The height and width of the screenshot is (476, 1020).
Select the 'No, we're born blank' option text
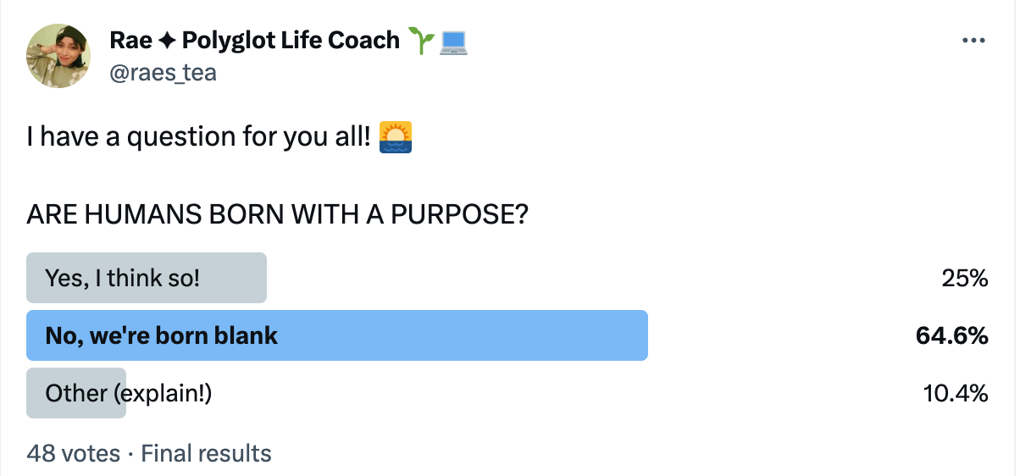click(x=162, y=335)
